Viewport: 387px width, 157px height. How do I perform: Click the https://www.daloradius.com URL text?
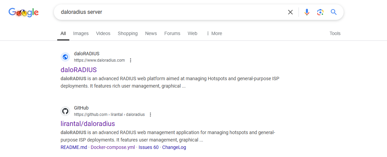coord(100,60)
